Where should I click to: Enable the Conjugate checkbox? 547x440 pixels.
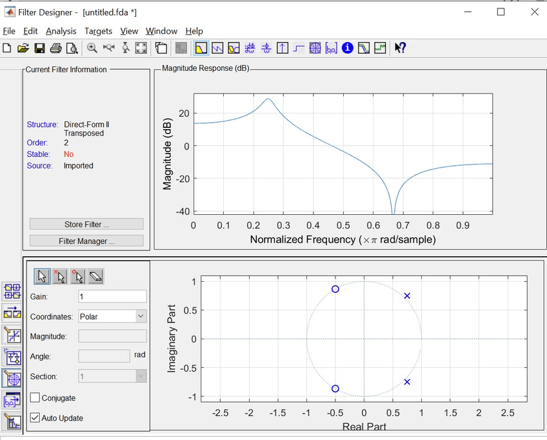pos(35,398)
